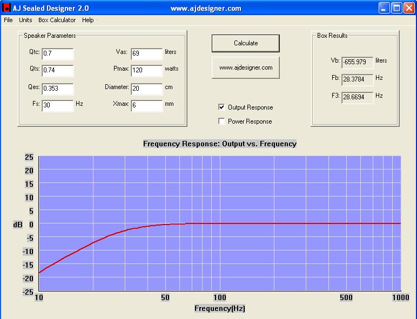Click the 500 tick on frequency axis

(x=346, y=297)
